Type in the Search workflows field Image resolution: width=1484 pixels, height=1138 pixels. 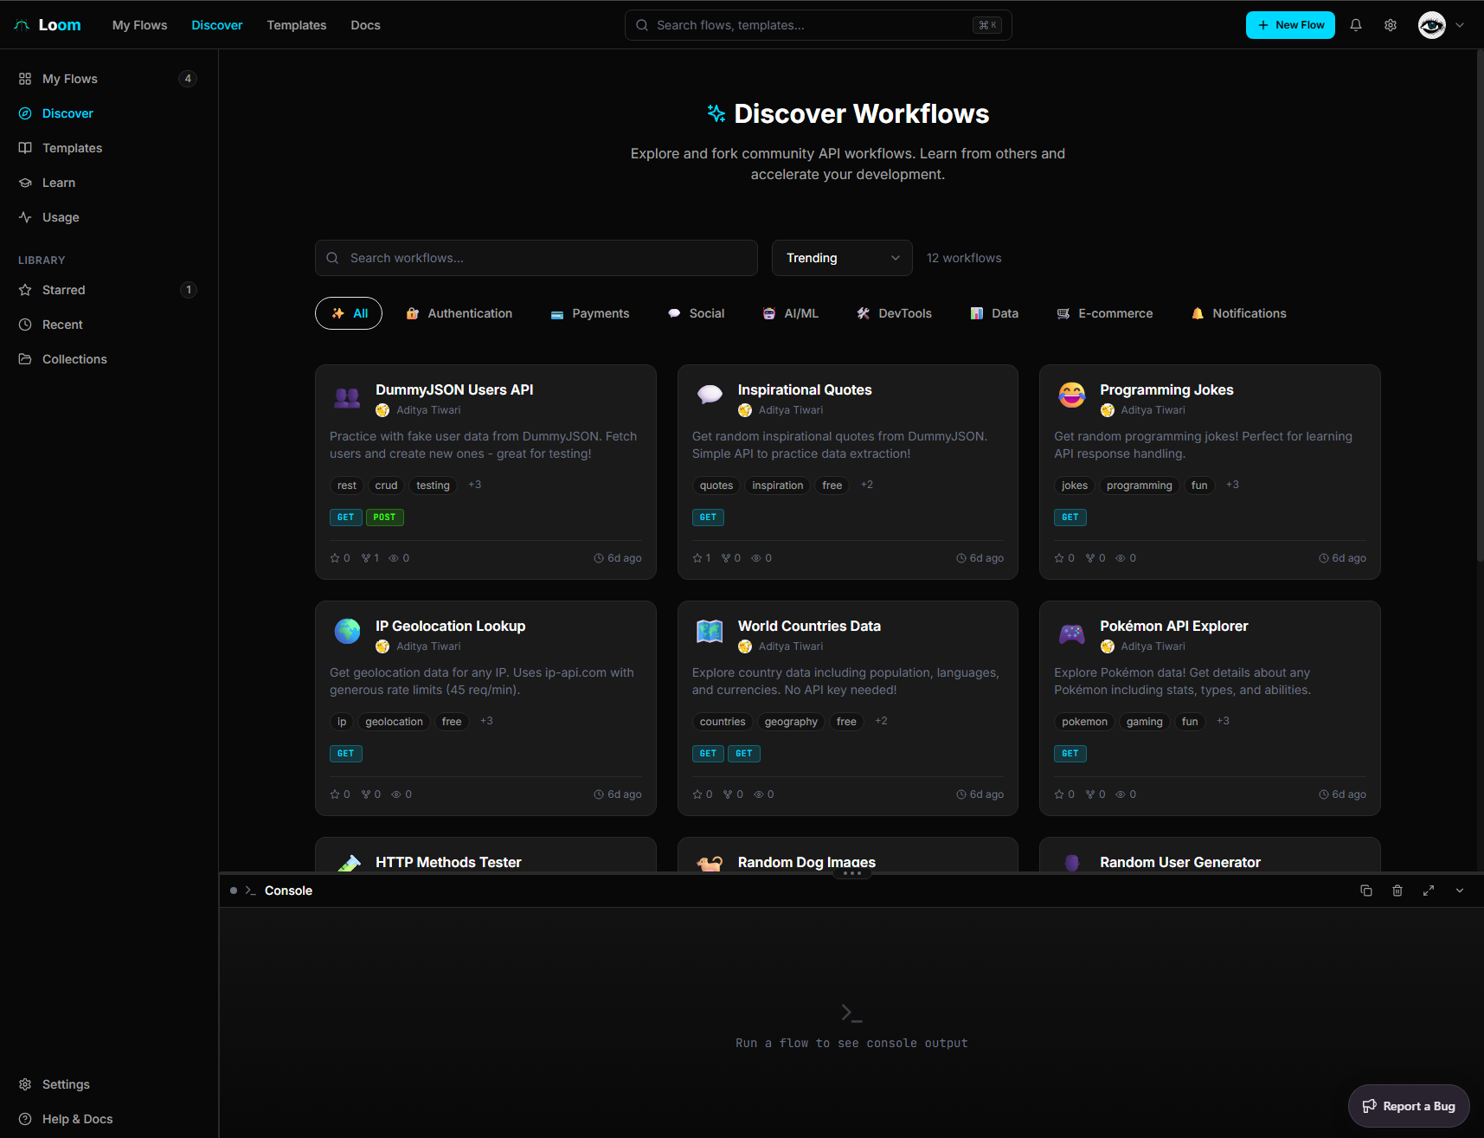[536, 257]
